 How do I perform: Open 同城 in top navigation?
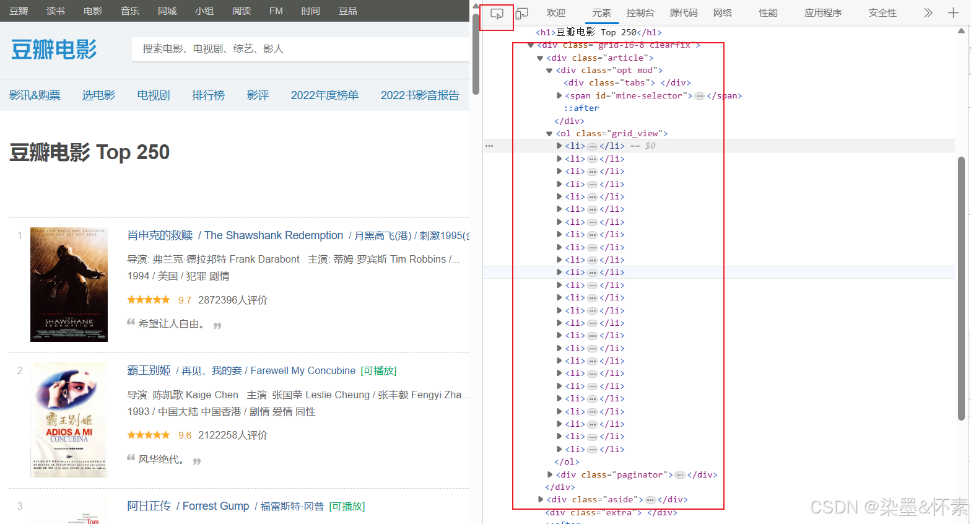pos(167,11)
